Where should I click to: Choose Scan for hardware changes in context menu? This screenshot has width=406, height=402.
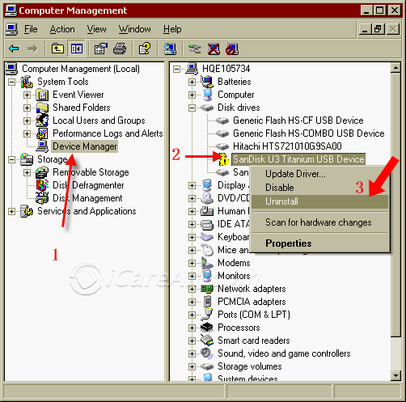coord(319,222)
